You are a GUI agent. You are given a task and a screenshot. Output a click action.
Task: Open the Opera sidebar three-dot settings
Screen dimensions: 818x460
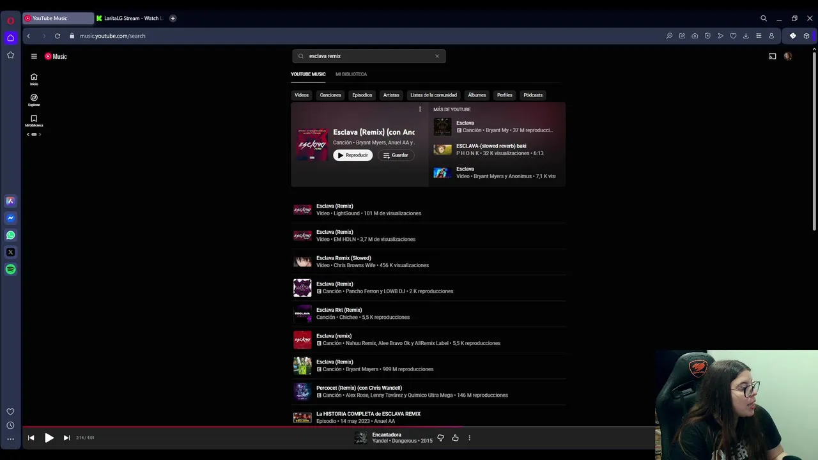click(10, 439)
